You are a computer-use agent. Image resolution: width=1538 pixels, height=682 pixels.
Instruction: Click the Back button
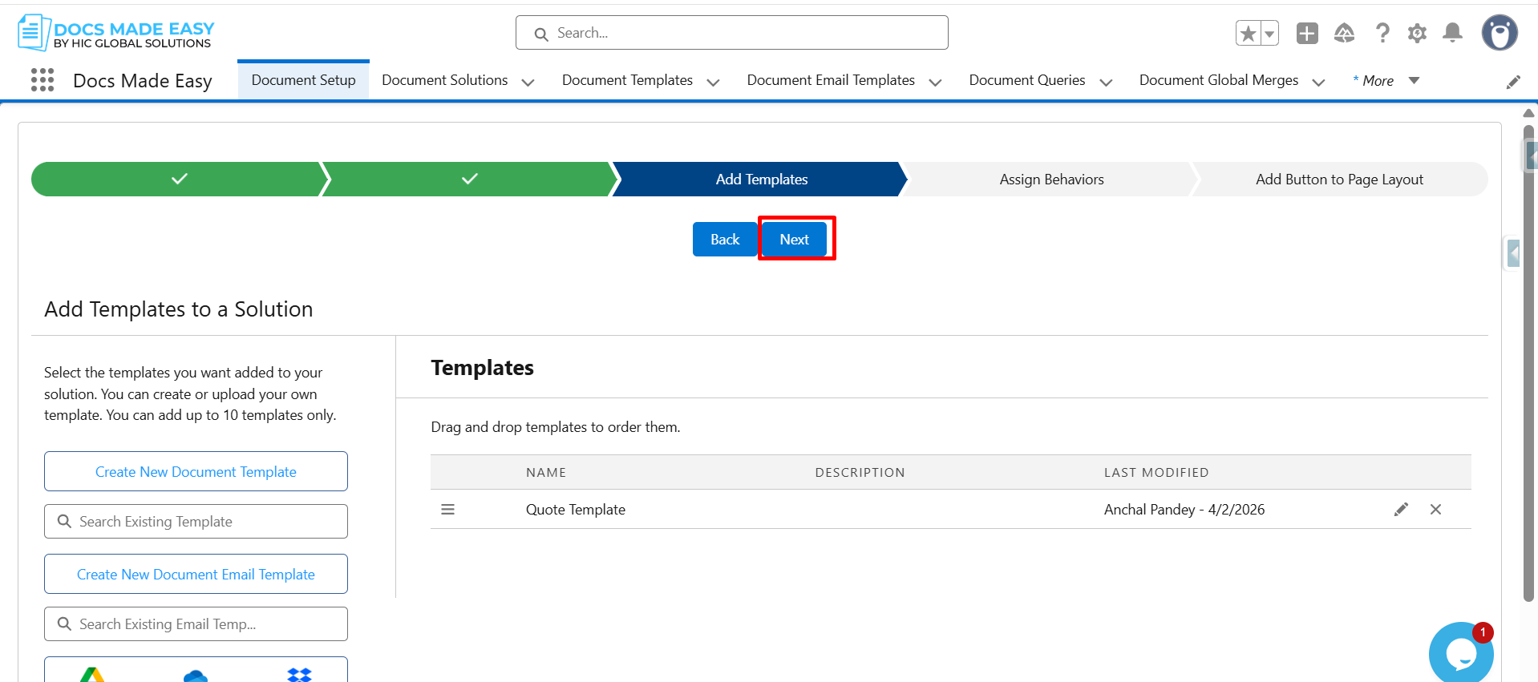pyautogui.click(x=725, y=239)
